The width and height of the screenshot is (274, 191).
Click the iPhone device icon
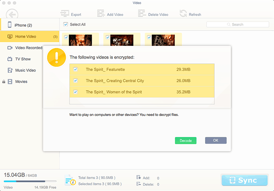10,25
